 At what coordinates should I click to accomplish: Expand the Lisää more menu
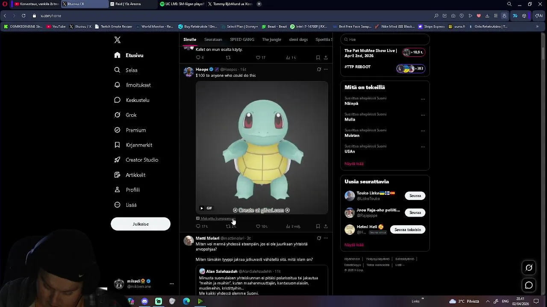pos(125,205)
